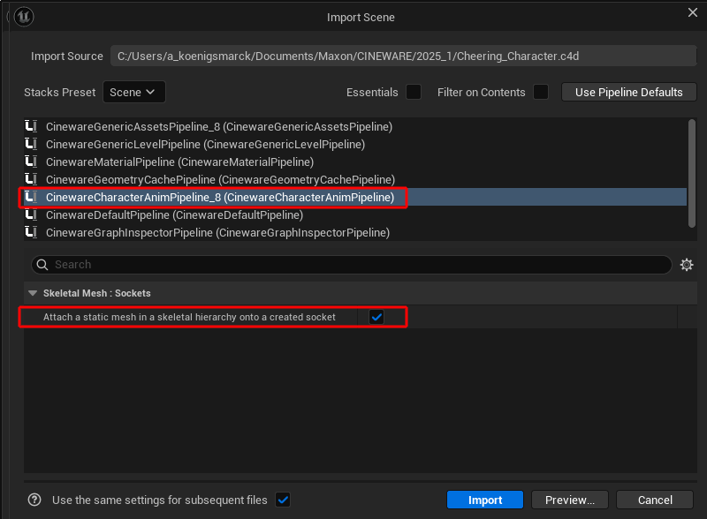Click the help question mark icon
The width and height of the screenshot is (707, 519).
(34, 500)
